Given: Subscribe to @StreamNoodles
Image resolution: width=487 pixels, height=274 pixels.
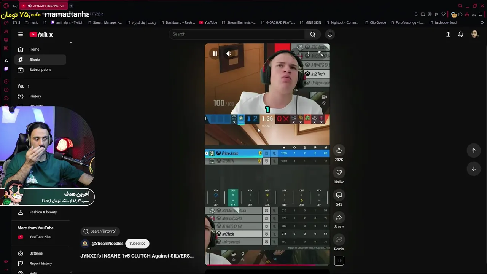Looking at the screenshot, I should (x=137, y=244).
